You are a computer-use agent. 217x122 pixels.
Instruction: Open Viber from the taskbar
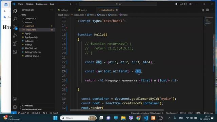coord(131,118)
